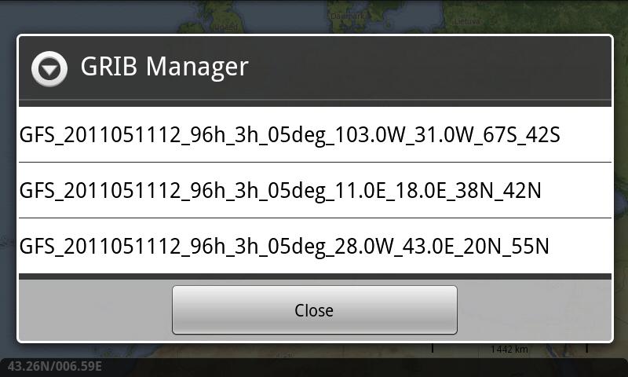
Task: Click the 1442 km scale label
Action: (509, 350)
